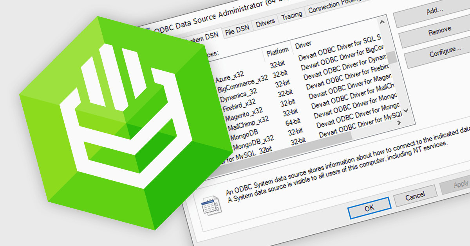This screenshot has height=246, width=470.
Task: Click Devart ODBC Driver for SQL S entry
Action: 340,48
